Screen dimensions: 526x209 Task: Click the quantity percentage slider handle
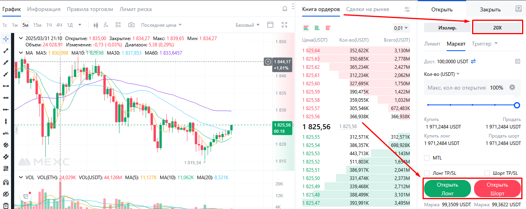(x=517, y=105)
